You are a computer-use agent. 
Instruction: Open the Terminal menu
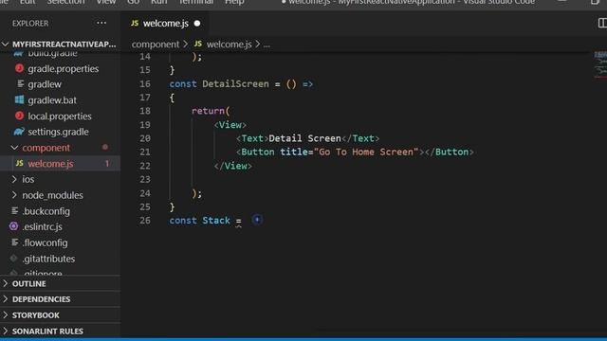[196, 2]
